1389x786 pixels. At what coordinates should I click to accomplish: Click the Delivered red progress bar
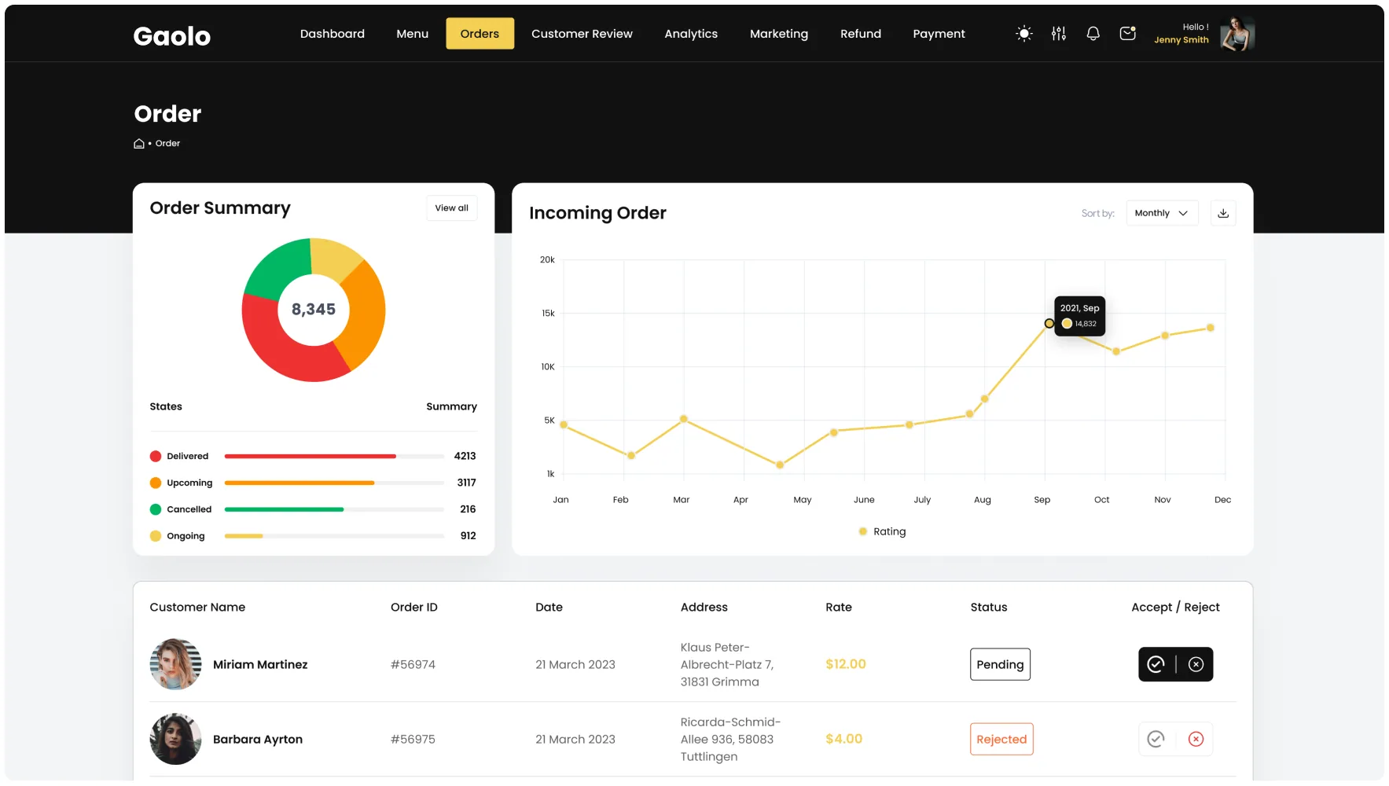point(311,456)
